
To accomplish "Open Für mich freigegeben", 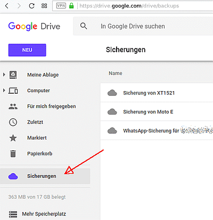I will tap(52, 107).
